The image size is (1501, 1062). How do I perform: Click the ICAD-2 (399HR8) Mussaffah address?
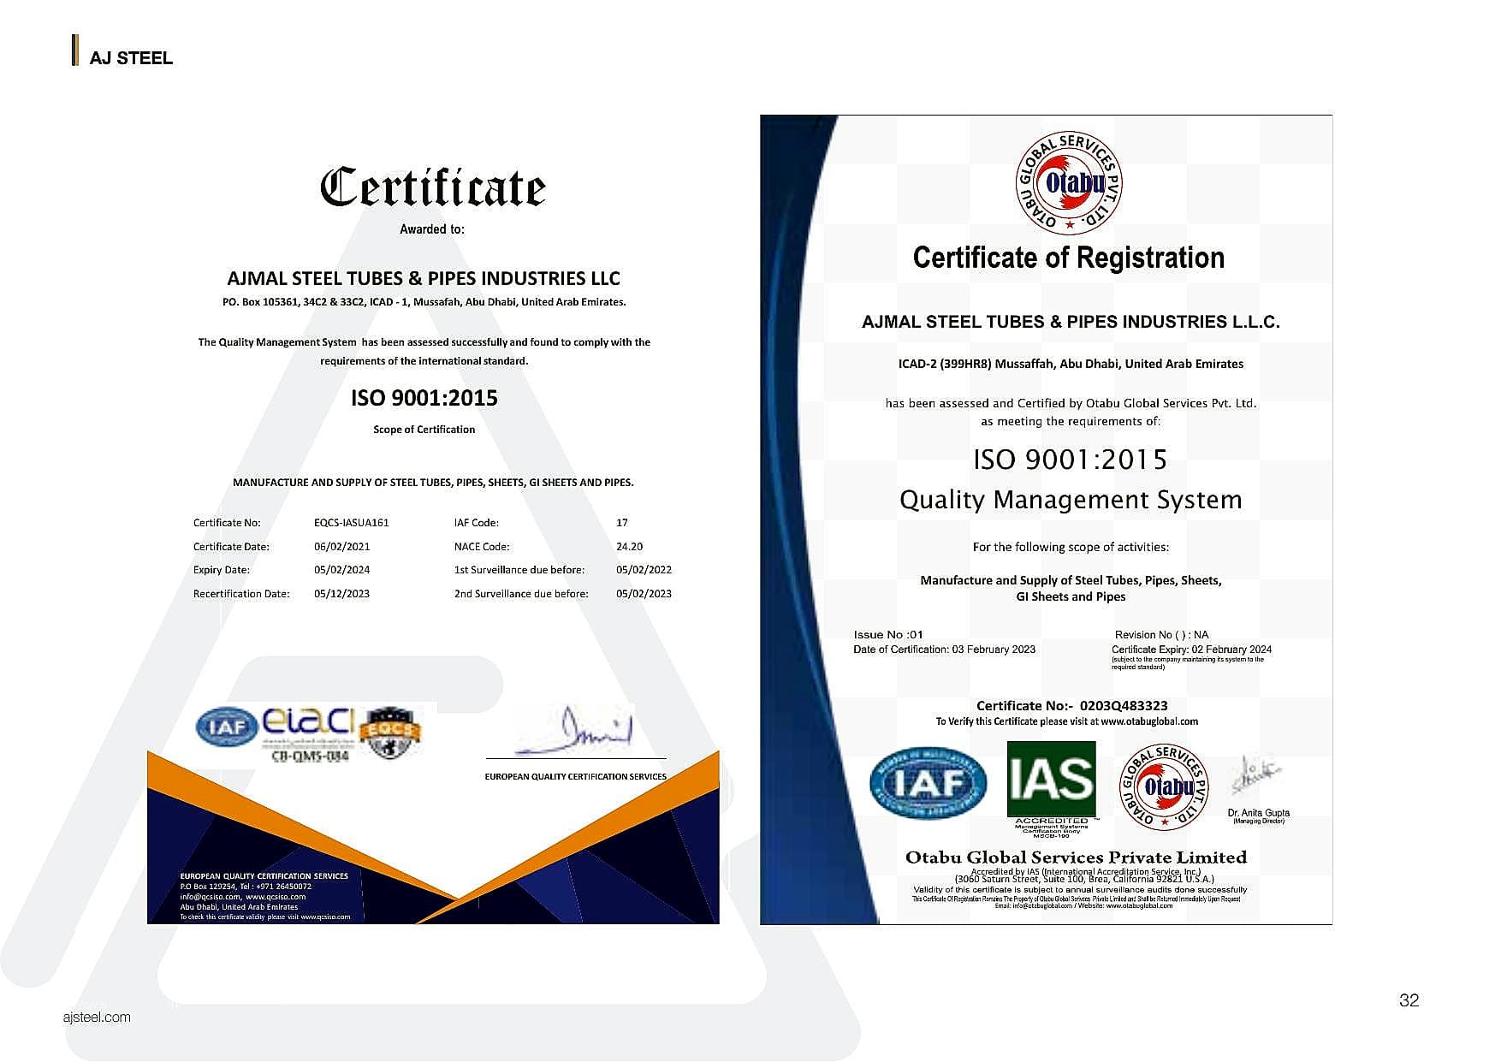[x=1071, y=364]
